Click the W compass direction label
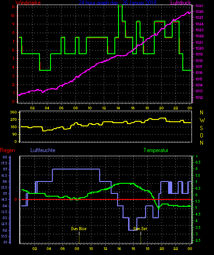Viewport: 214px width, 255px height. 202,120
